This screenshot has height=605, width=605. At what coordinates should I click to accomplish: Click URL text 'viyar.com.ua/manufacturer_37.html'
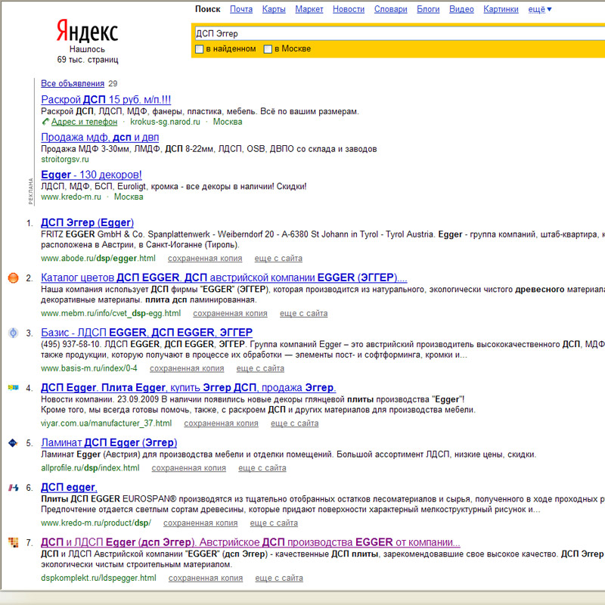click(106, 423)
